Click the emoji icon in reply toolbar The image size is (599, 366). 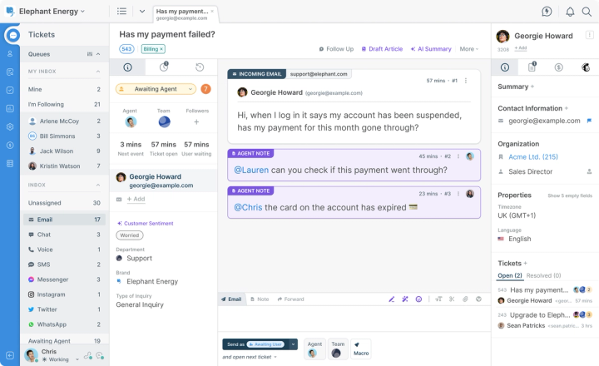click(418, 299)
